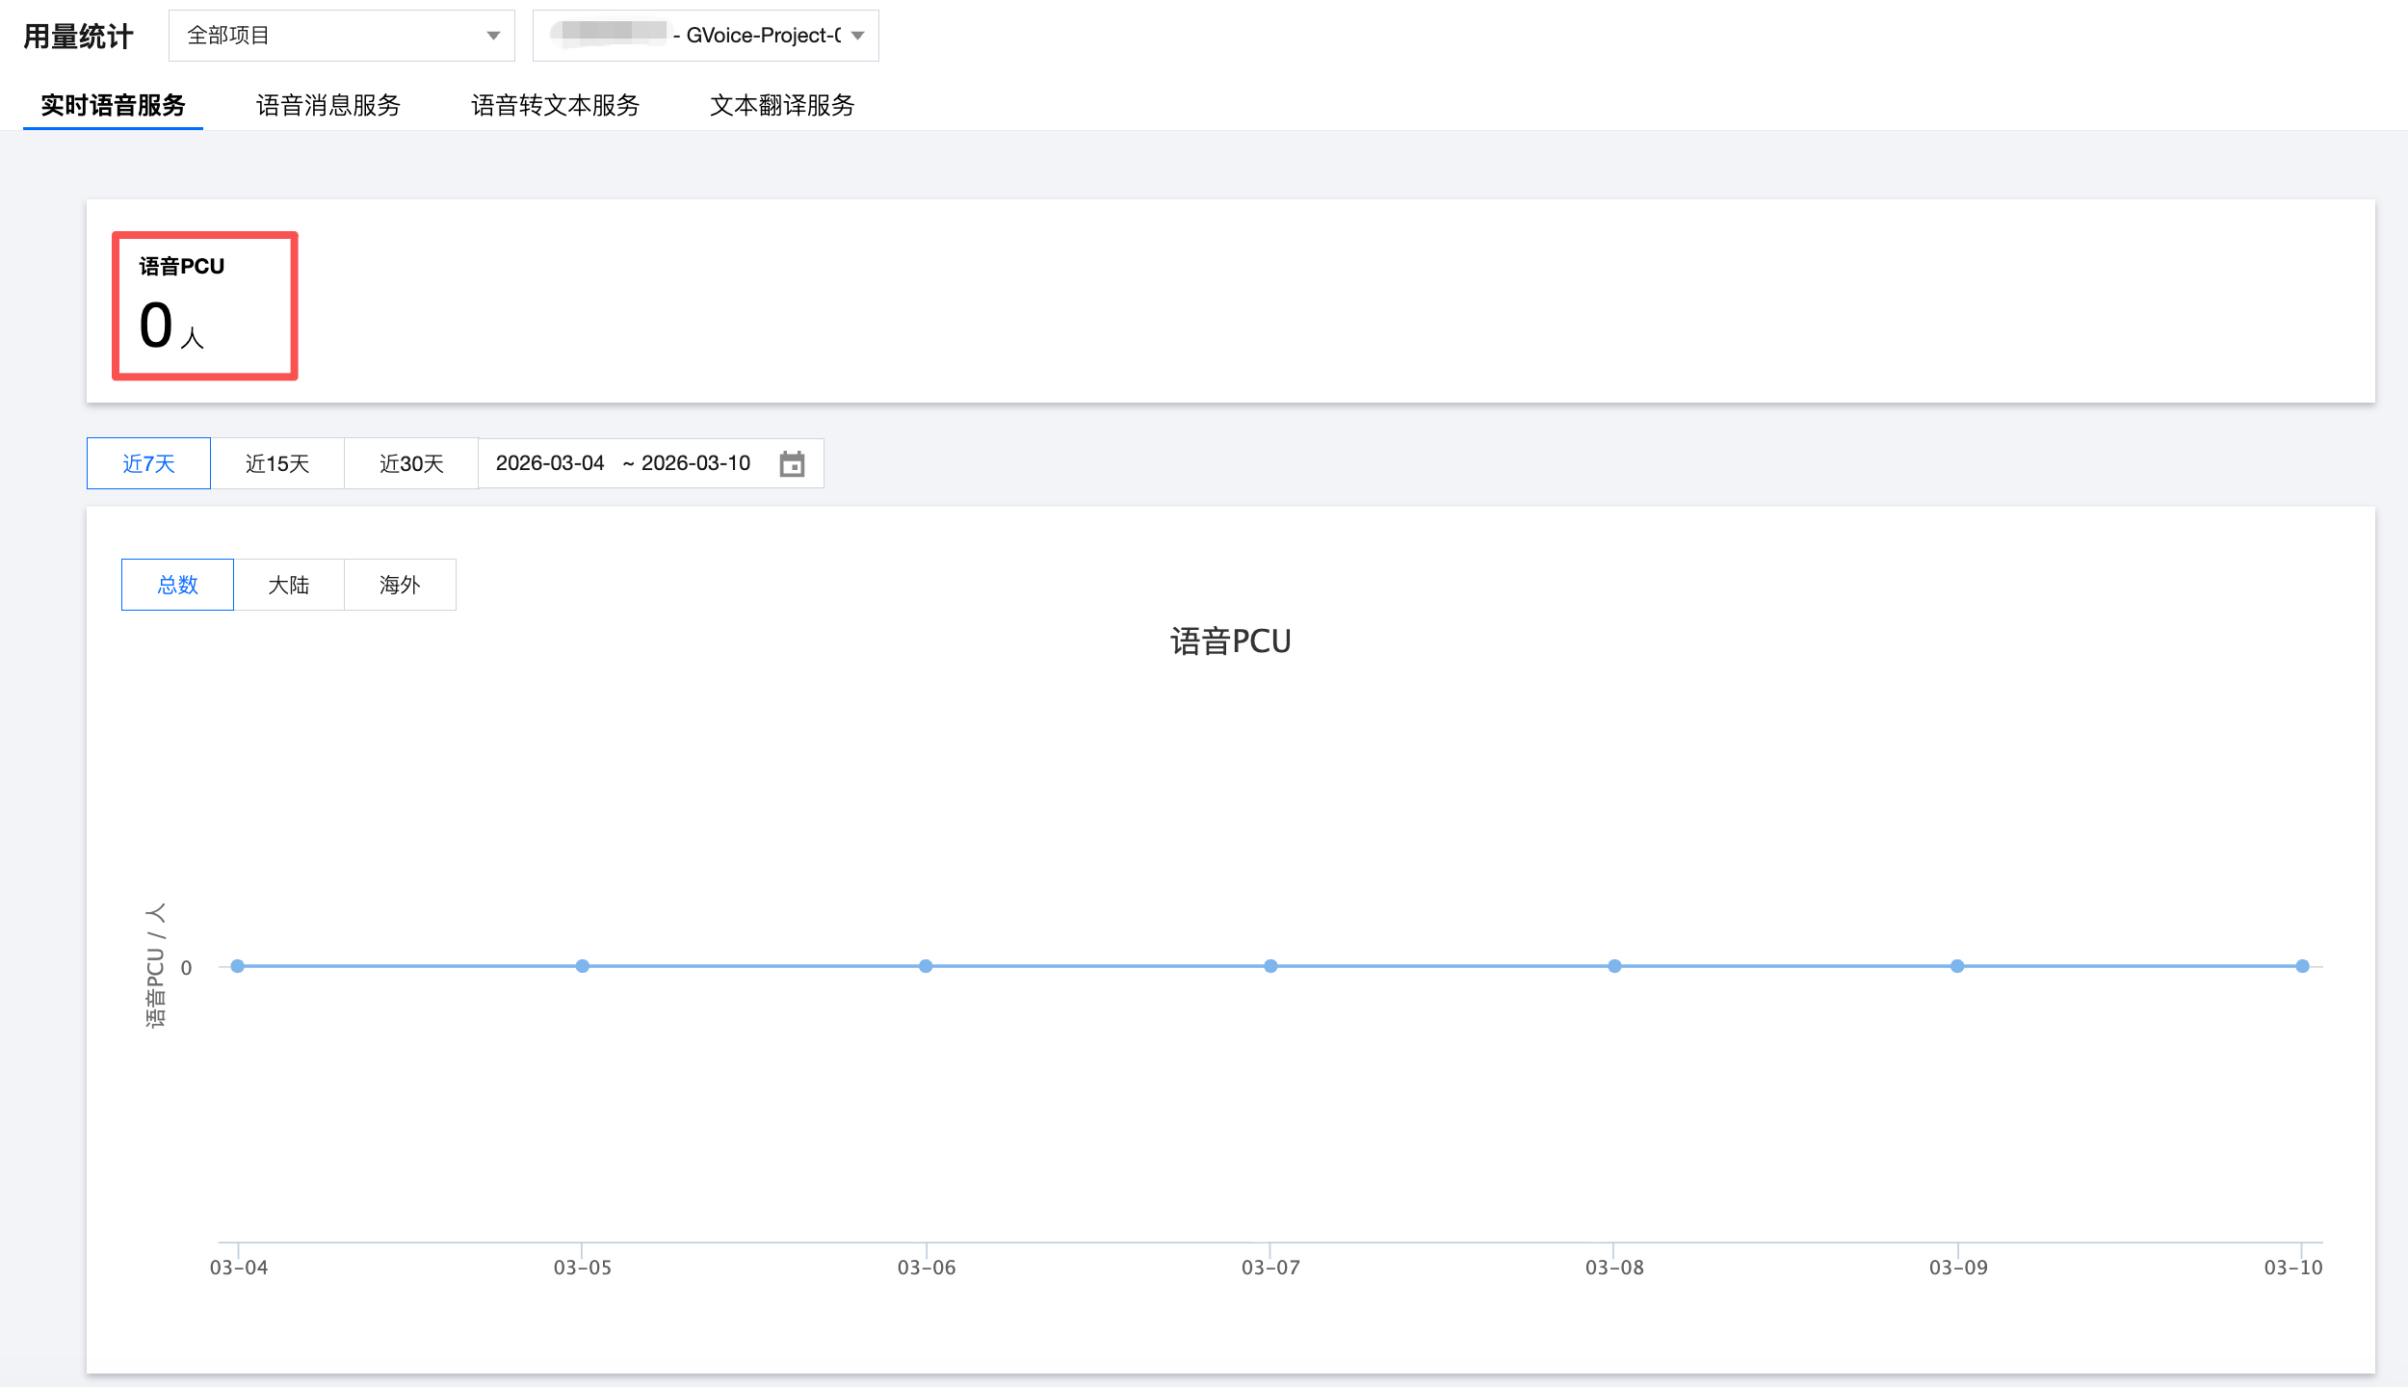Select the 近30天 time range
Viewport: 2408px width, 1387px height.
[x=411, y=463]
